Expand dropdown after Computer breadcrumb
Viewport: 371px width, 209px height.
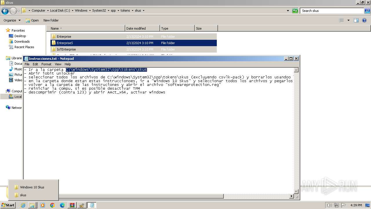tap(48, 10)
